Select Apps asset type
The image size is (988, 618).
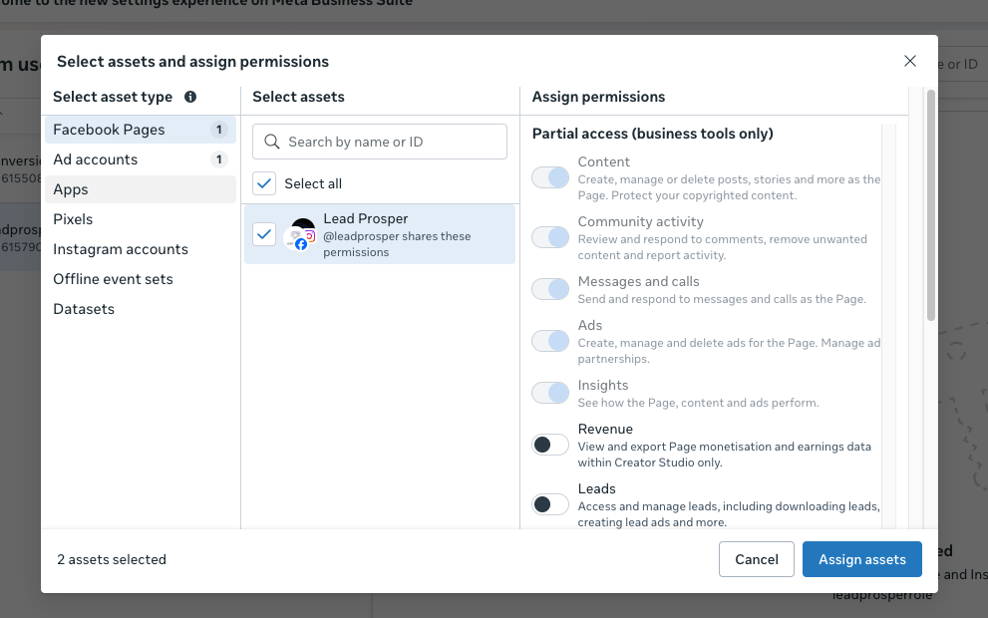tap(141, 189)
